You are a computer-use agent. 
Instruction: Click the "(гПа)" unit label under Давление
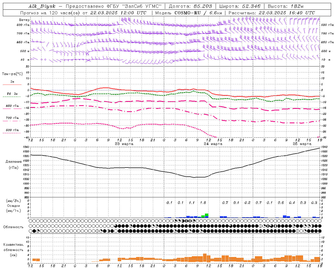[14, 168]
